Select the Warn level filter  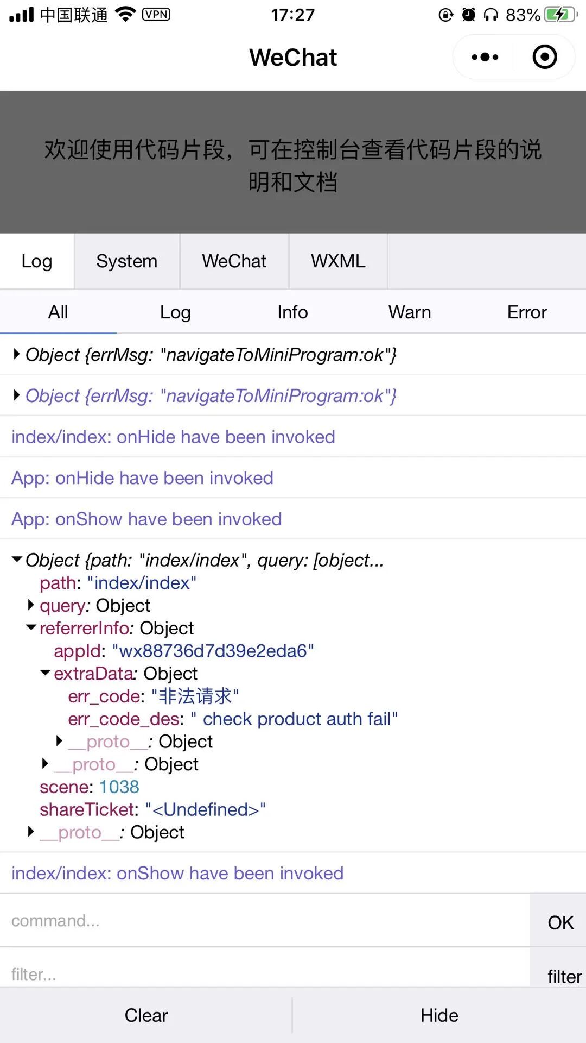click(410, 312)
